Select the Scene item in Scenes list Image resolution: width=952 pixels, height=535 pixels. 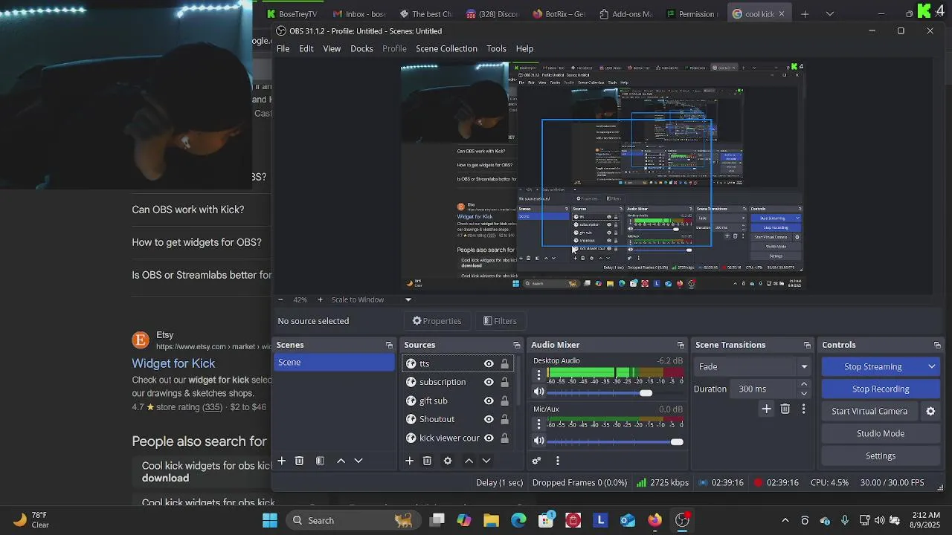pos(335,363)
